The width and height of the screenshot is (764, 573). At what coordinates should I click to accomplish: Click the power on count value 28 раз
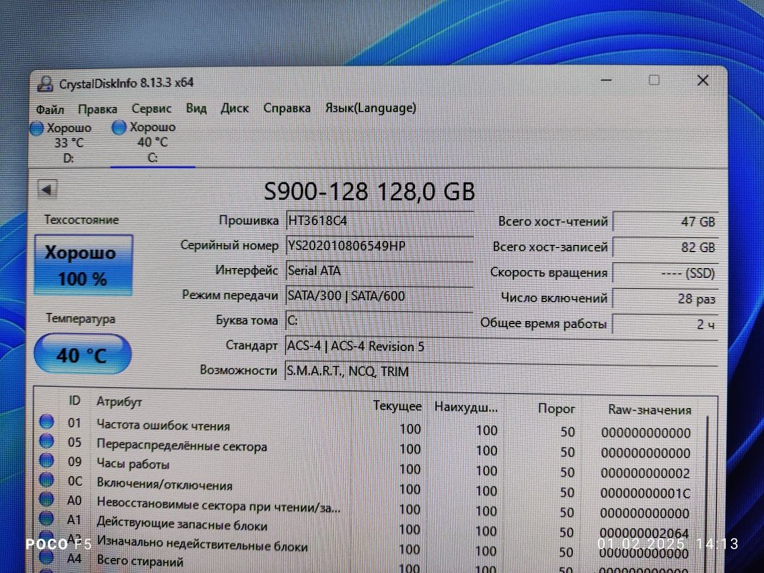click(665, 299)
